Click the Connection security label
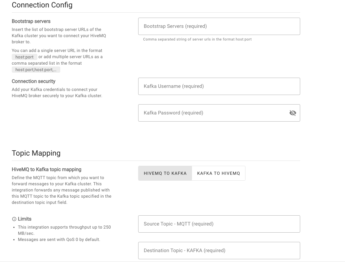This screenshot has height=262, width=345. coord(33,81)
